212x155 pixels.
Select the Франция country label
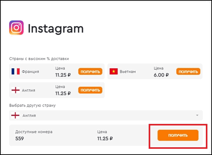[x=30, y=72]
